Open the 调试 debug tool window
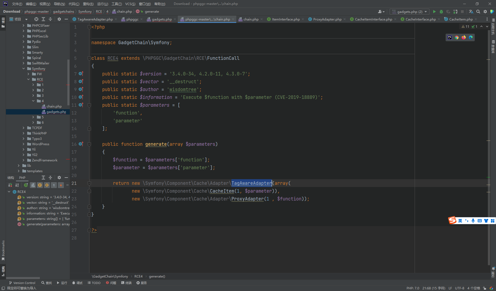The width and height of the screenshot is (496, 291). [77, 283]
